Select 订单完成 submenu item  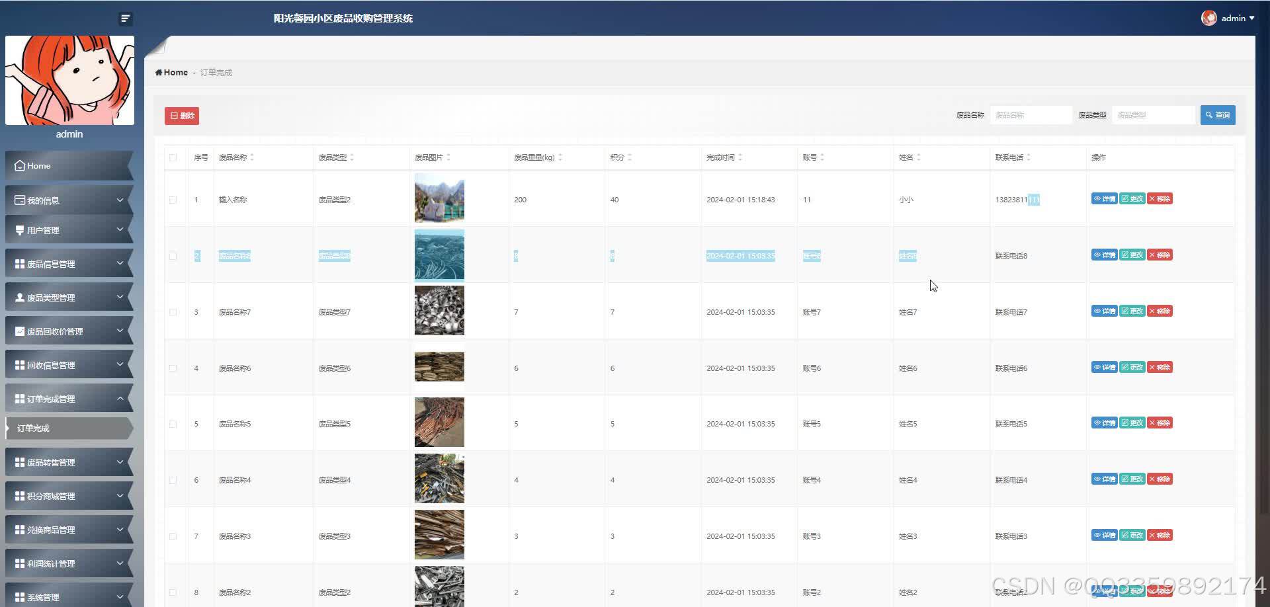pyautogui.click(x=69, y=428)
